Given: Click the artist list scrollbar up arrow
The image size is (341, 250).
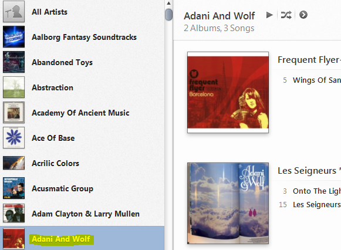Looking at the screenshot, I should click(x=168, y=4).
